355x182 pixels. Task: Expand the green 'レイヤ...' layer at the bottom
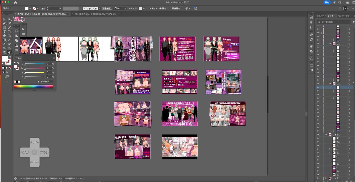[x=326, y=178]
